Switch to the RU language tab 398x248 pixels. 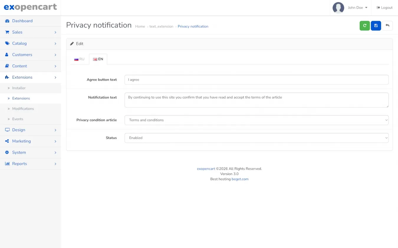79,59
